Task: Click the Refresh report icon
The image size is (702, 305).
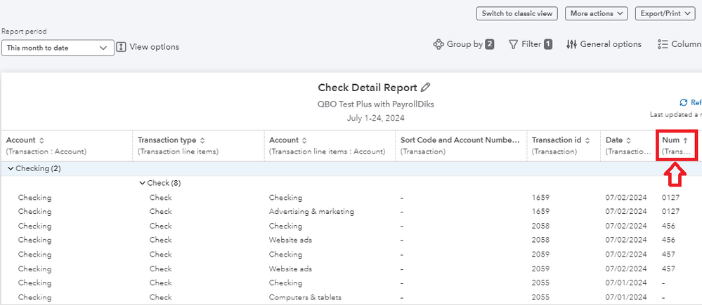Action: click(684, 102)
